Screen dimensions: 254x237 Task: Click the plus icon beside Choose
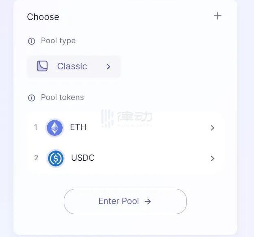click(218, 16)
